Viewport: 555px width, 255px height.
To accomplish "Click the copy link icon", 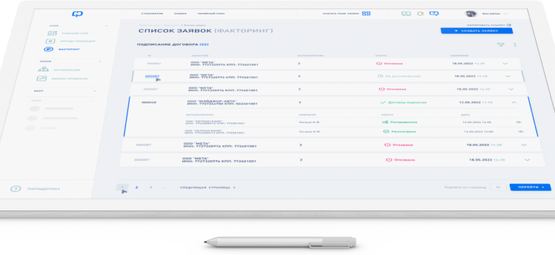I will (x=509, y=25).
